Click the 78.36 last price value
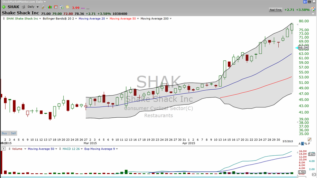 pos(79,14)
